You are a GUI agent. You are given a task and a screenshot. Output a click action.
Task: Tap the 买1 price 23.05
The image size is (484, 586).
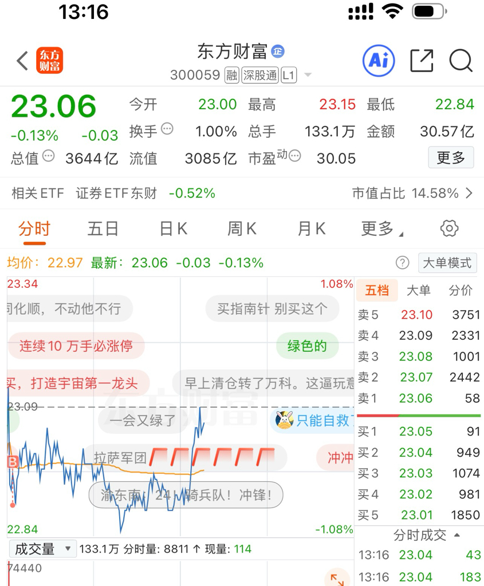point(415,431)
